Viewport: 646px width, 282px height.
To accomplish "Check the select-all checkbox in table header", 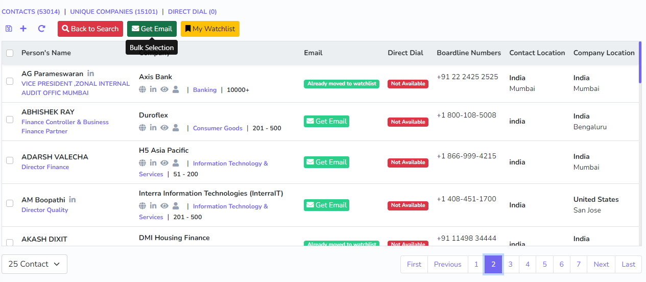I will tap(10, 53).
